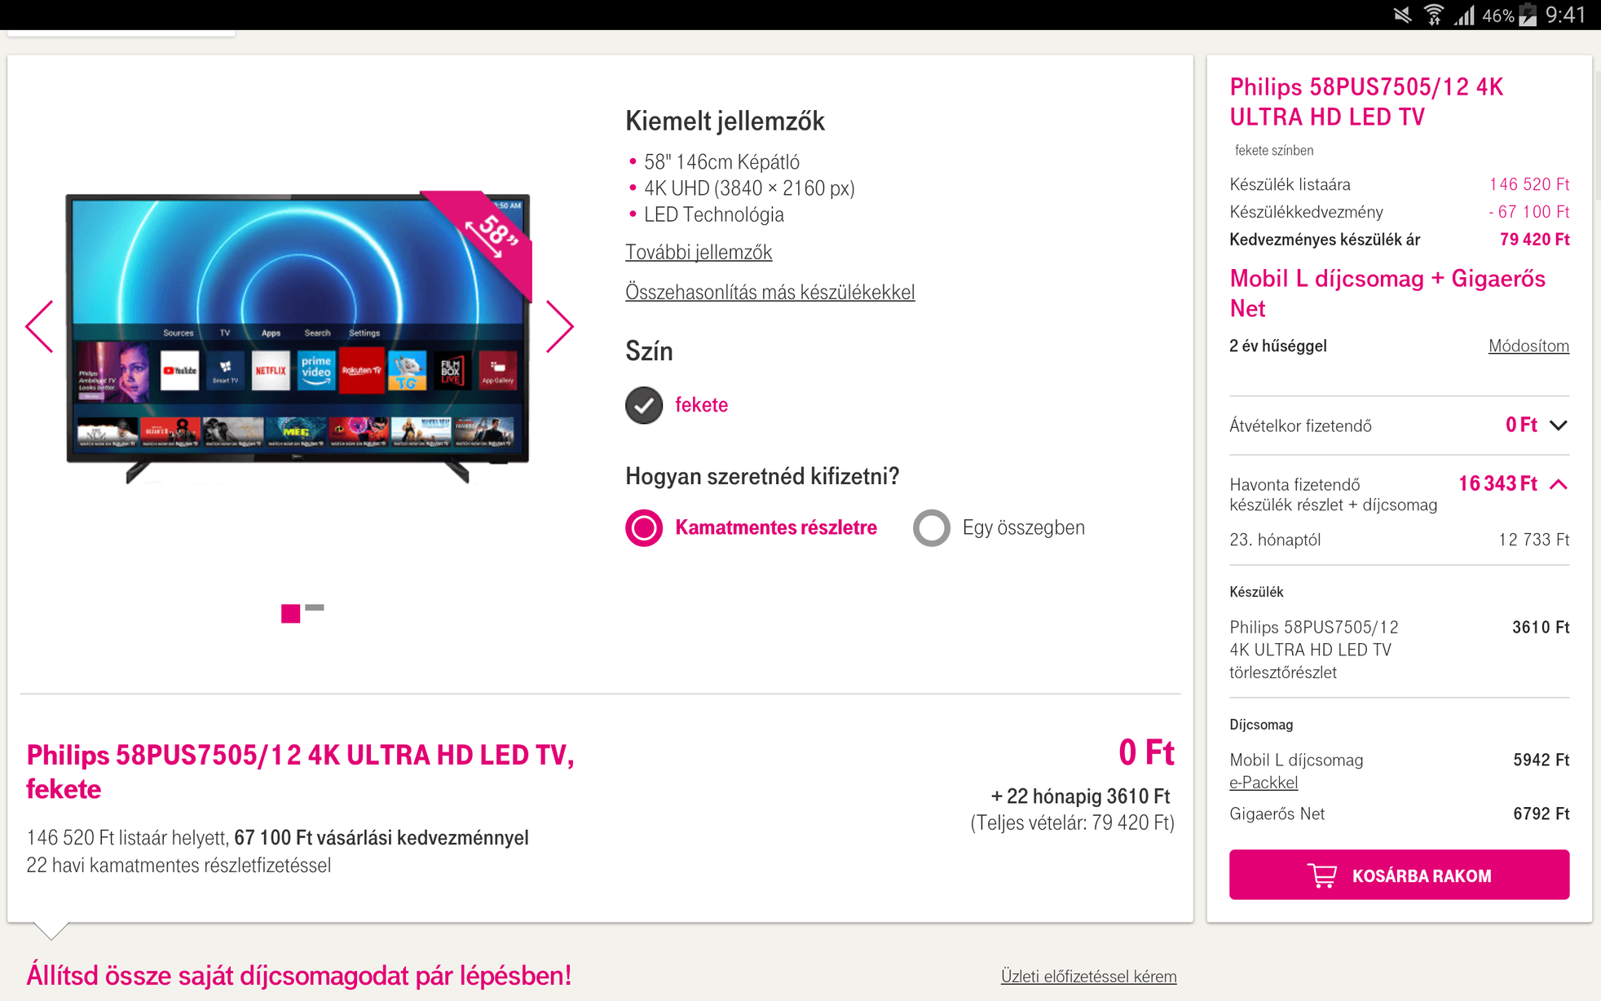Screen dimensions: 1601x1001
Task: Tap the muted sound status icon
Action: coord(1402,15)
